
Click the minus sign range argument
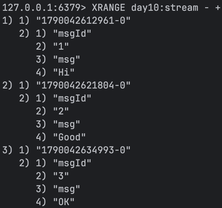coord(207,8)
